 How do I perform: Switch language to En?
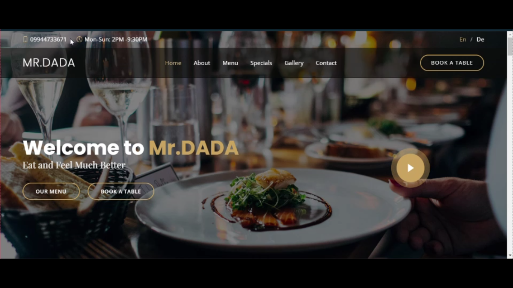point(463,39)
